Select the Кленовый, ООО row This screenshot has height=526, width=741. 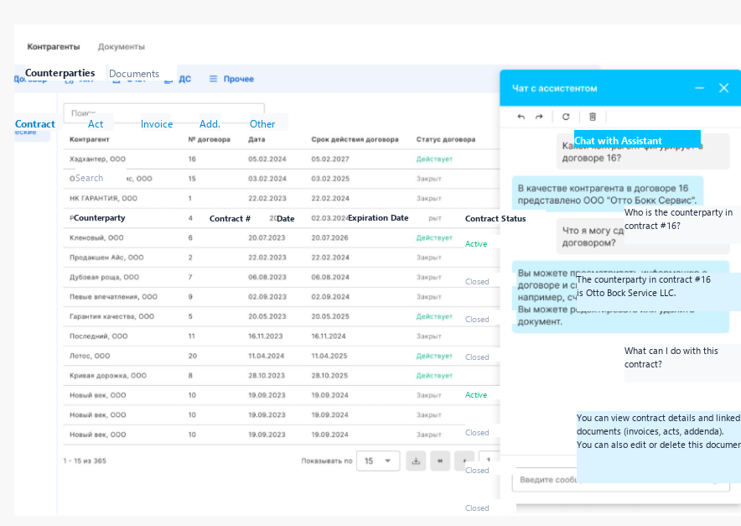(x=282, y=238)
